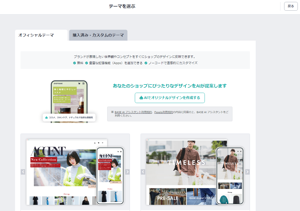300x211 pixels.
Task: Click the ブランドが表現したい世界観 description text
Action: [135, 57]
